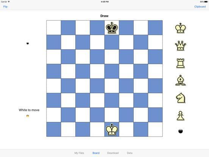This screenshot has height=157, width=209.
Task: Open the Data tab
Action: (130, 153)
